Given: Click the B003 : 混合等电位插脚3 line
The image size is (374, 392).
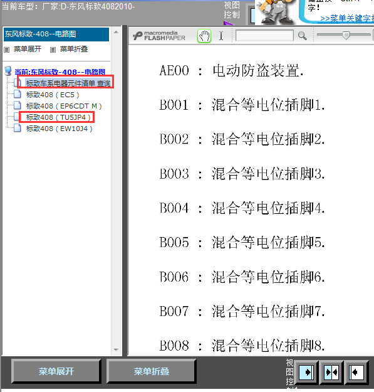Looking at the screenshot, I should [242, 174].
